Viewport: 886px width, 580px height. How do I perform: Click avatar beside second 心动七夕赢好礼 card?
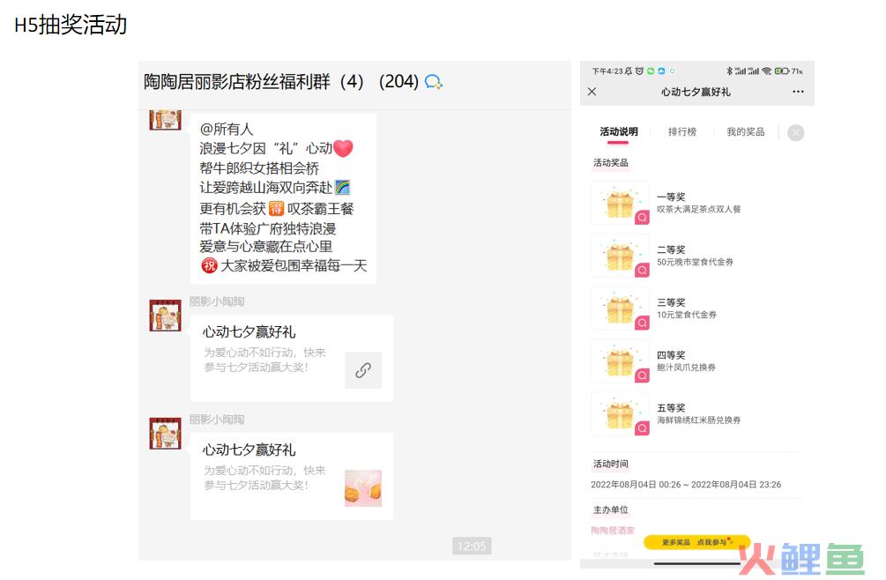(165, 433)
